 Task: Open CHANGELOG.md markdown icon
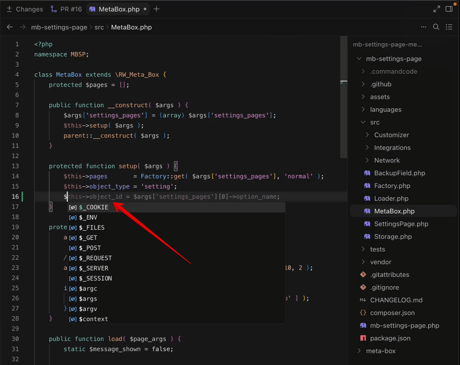pyautogui.click(x=363, y=300)
